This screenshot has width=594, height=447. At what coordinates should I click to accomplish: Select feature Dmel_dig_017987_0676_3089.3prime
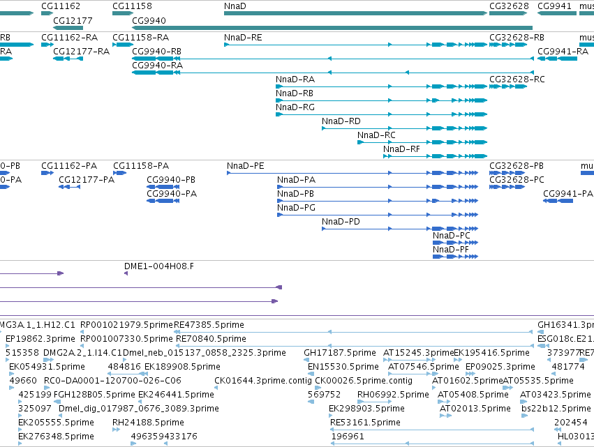coord(61,416)
